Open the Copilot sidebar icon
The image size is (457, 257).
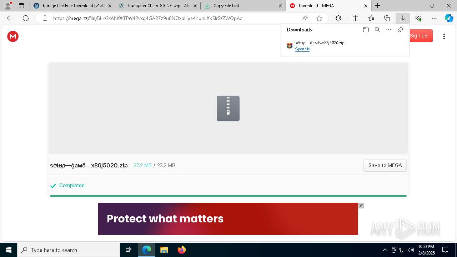click(449, 18)
